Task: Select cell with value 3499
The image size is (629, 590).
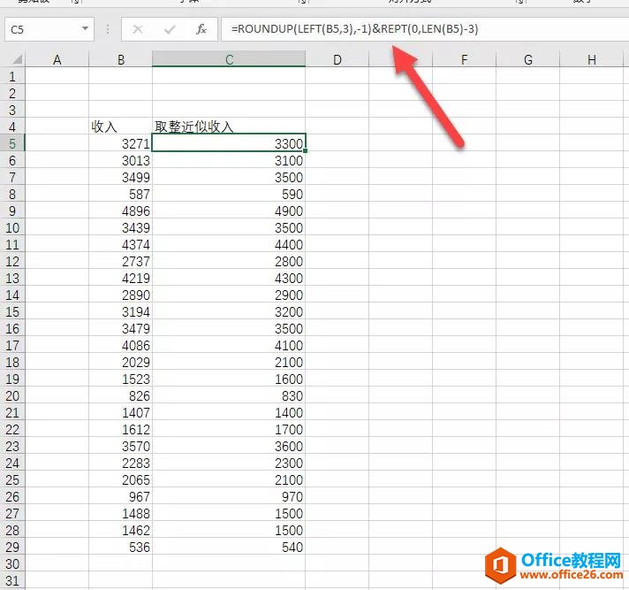Action: point(121,177)
